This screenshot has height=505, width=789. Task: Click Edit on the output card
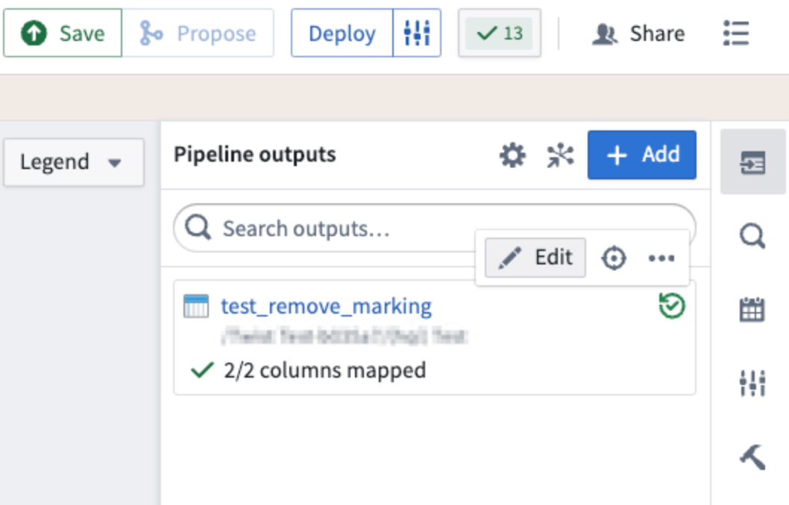[x=535, y=258]
